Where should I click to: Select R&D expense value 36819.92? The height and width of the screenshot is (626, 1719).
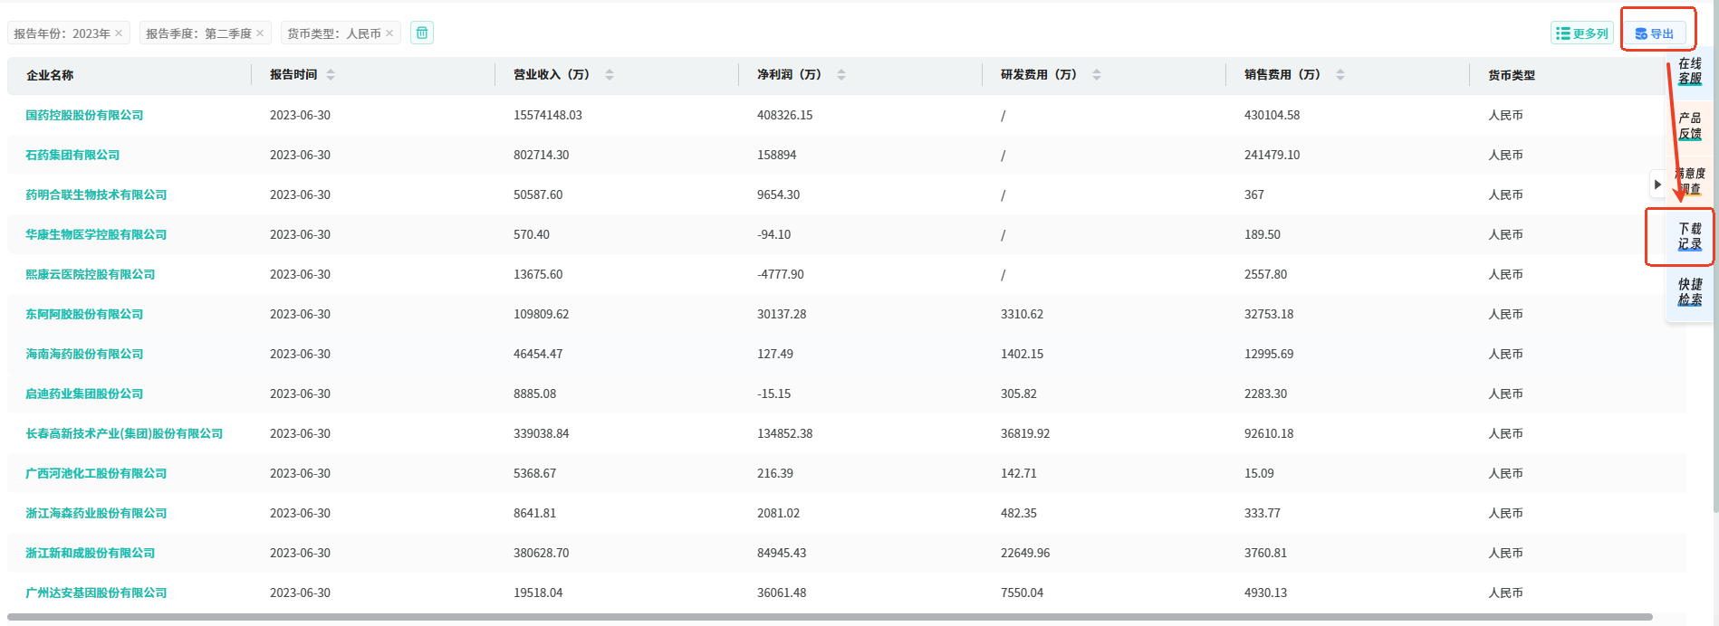click(1025, 433)
